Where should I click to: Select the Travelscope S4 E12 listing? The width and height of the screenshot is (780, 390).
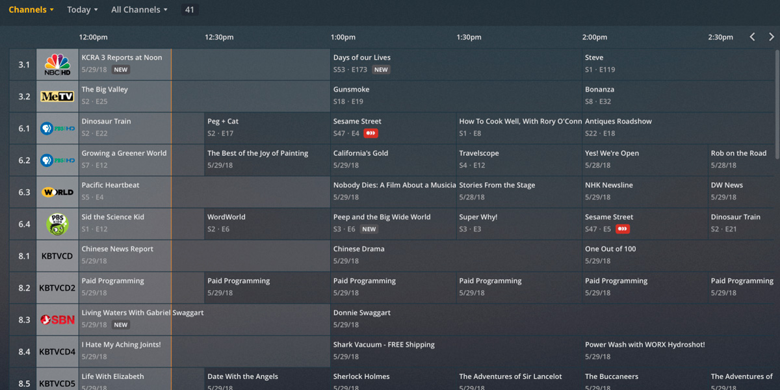tap(519, 160)
